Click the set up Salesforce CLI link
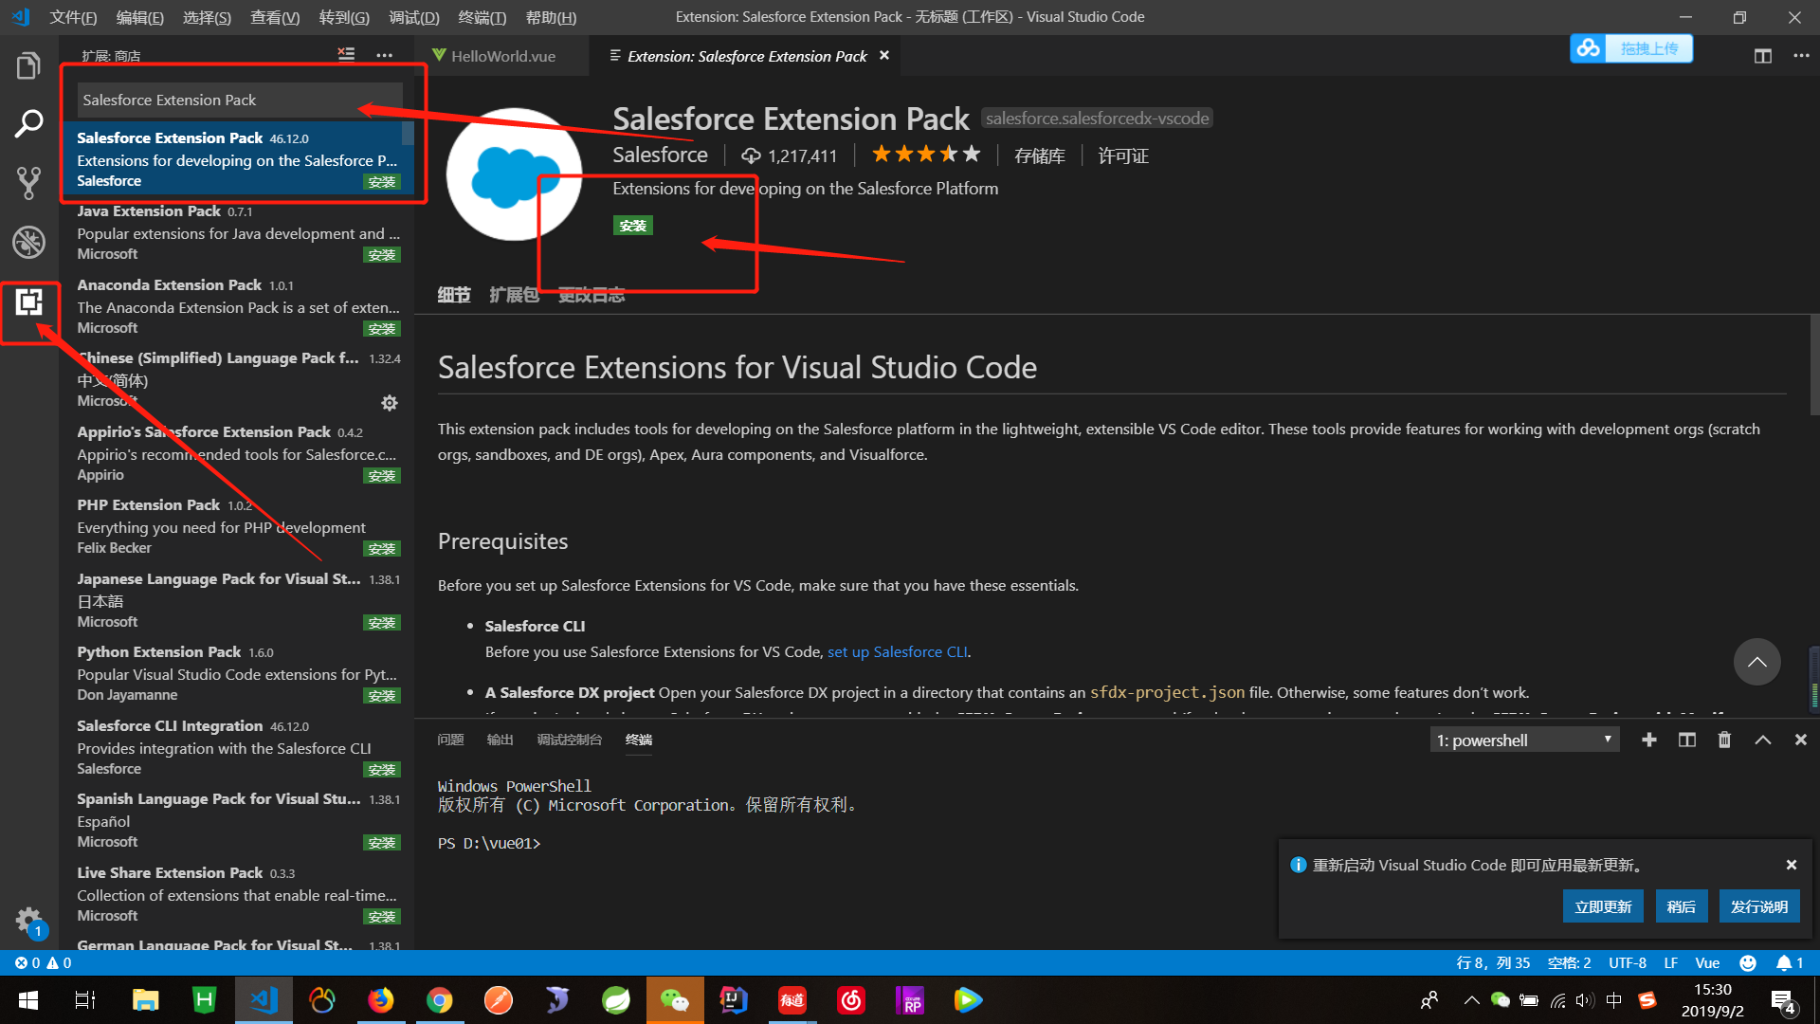 (896, 651)
